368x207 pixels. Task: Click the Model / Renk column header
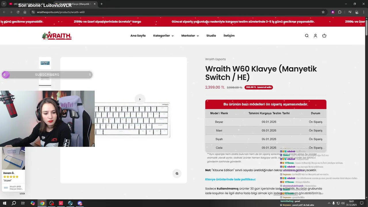pyautogui.click(x=219, y=113)
